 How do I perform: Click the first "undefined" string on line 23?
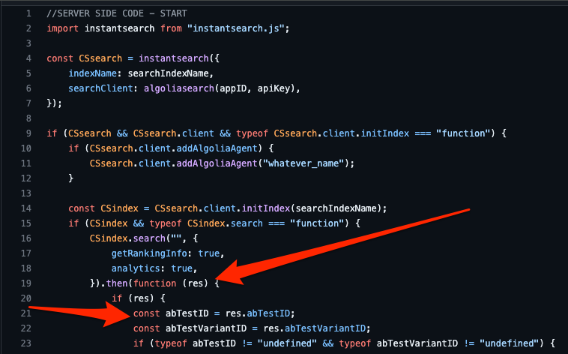point(287,343)
